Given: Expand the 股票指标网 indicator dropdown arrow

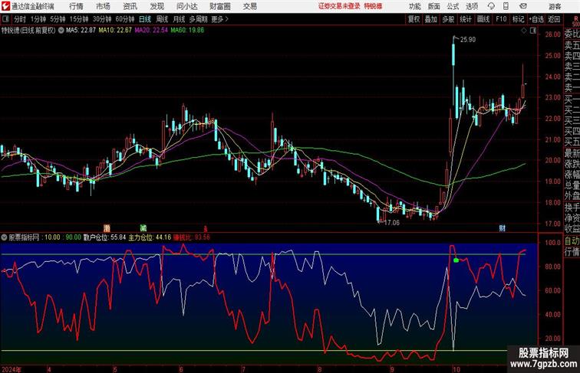Looking at the screenshot, I should tap(5, 237).
